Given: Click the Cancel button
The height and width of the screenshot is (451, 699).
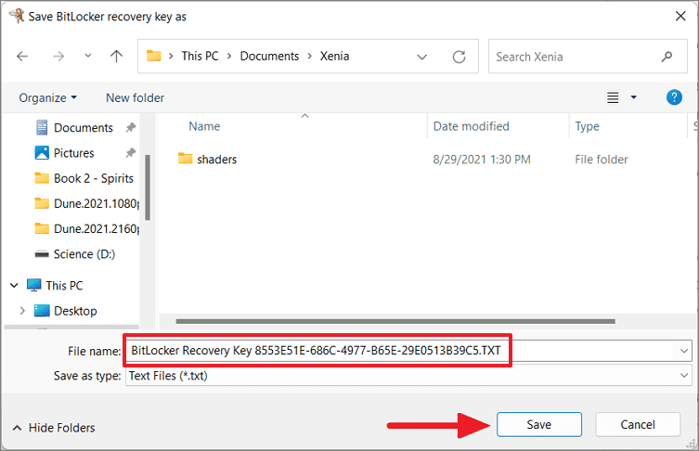Looking at the screenshot, I should click(x=638, y=424).
